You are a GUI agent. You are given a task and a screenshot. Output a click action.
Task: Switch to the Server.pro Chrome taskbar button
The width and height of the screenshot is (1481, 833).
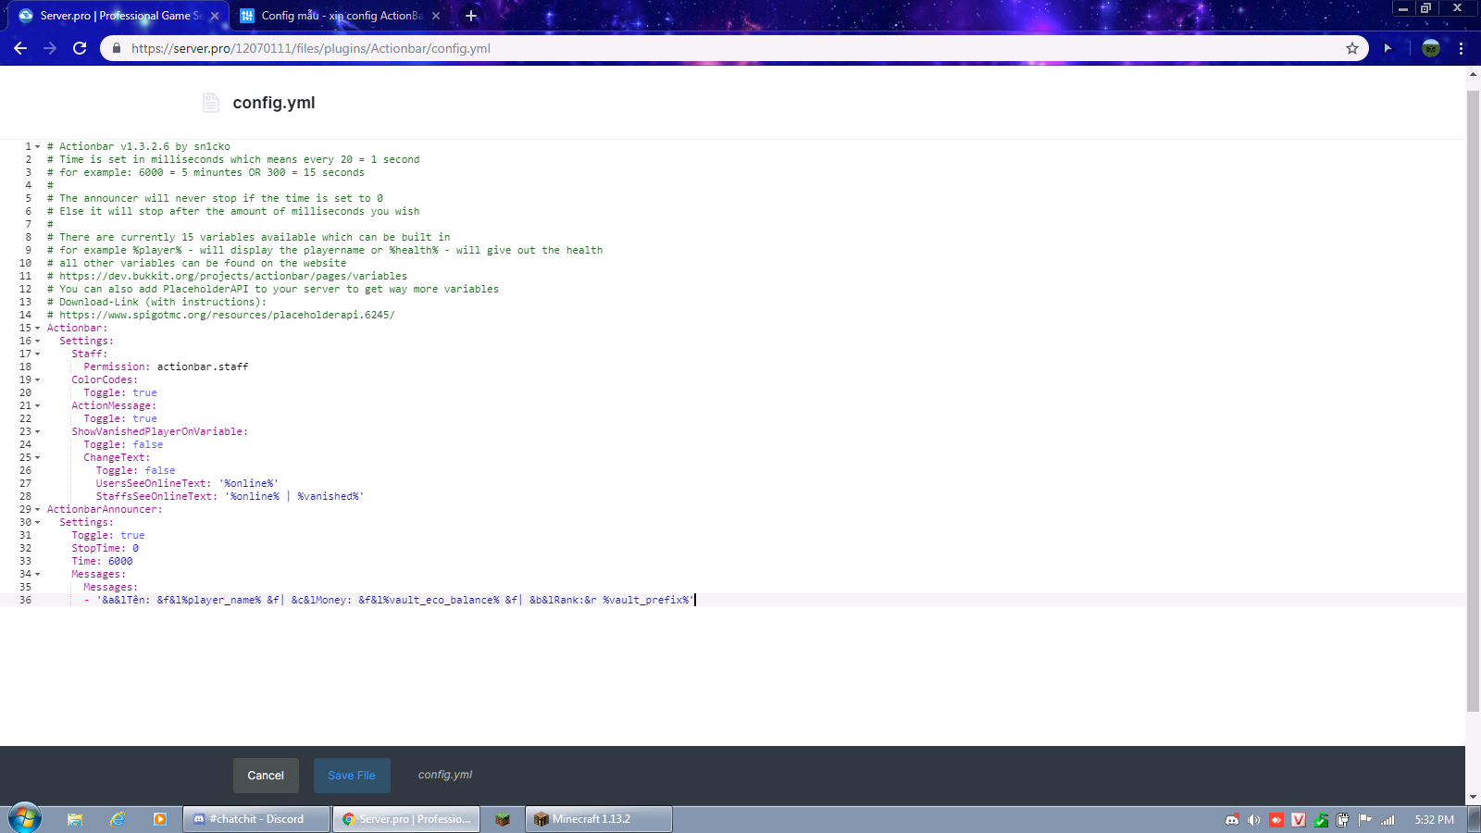(x=406, y=819)
